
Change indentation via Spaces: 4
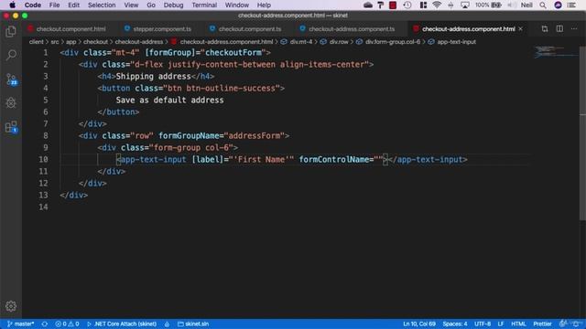point(455,324)
